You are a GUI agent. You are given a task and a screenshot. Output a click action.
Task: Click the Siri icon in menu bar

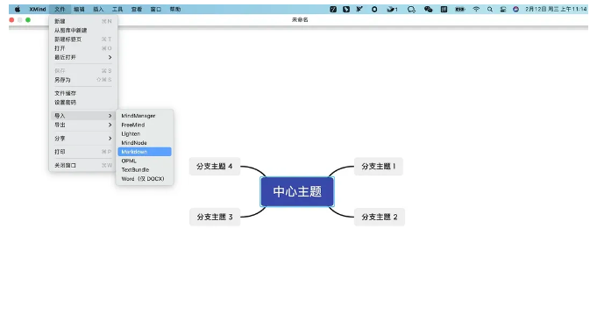click(515, 9)
